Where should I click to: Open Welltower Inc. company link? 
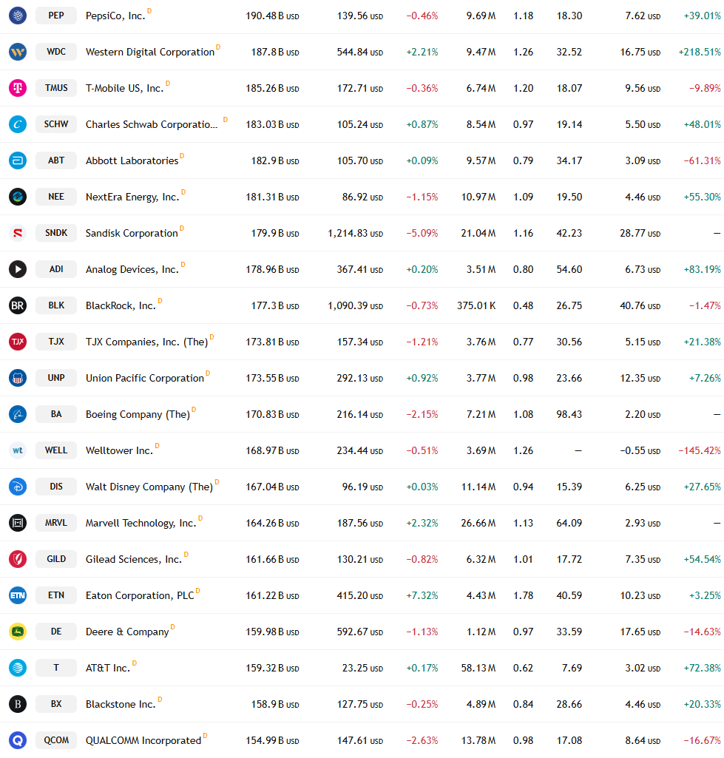pos(119,451)
